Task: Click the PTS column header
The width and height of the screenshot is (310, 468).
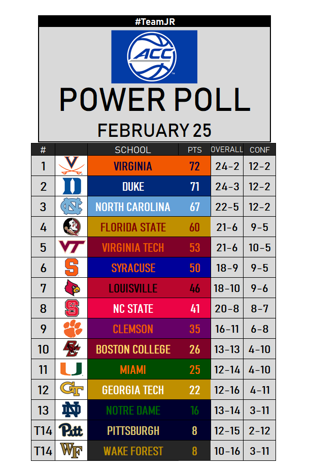Action: [195, 150]
